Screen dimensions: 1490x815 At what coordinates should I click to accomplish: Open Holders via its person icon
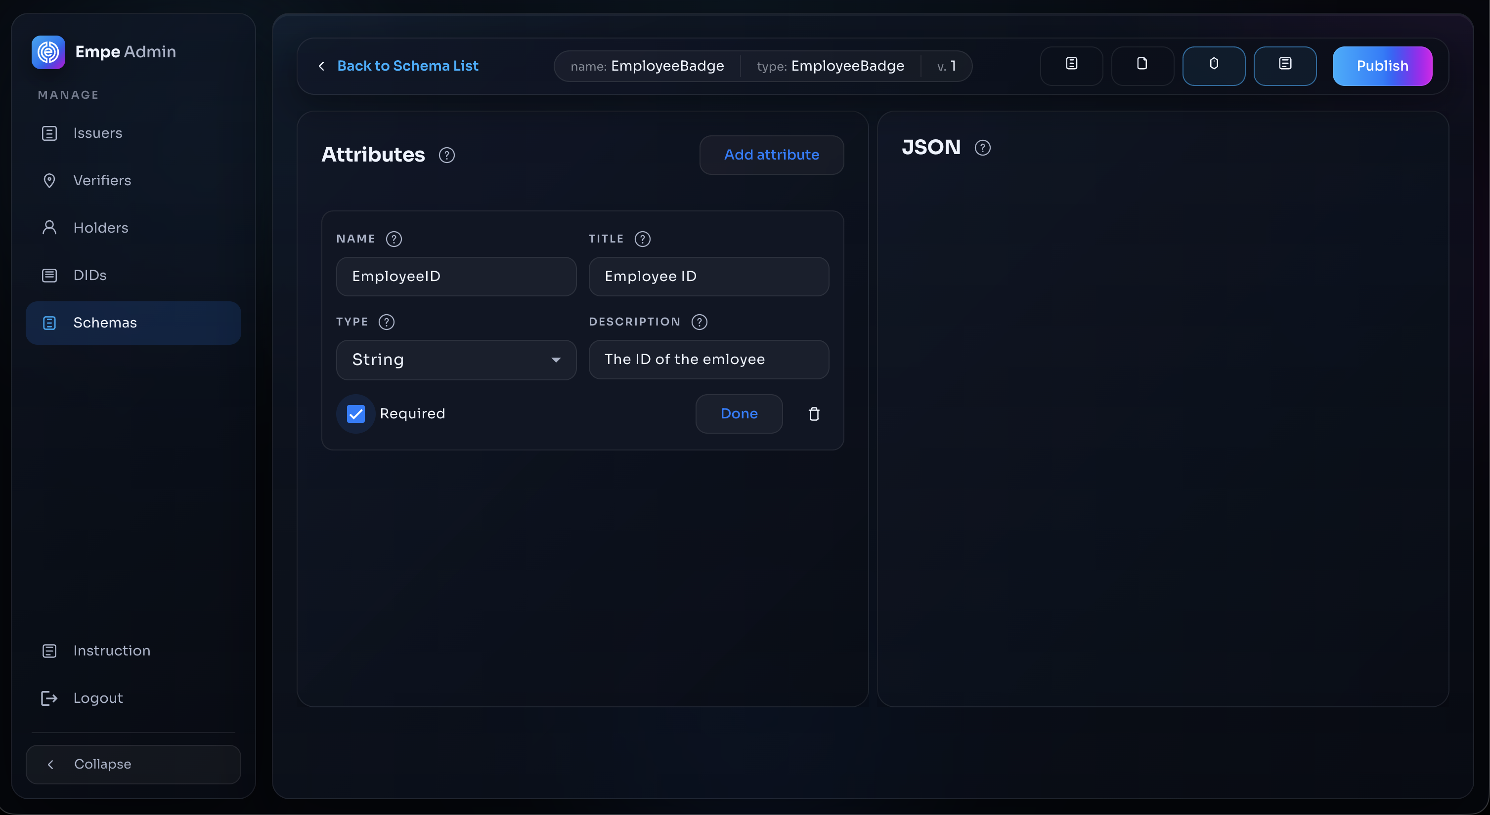(49, 228)
